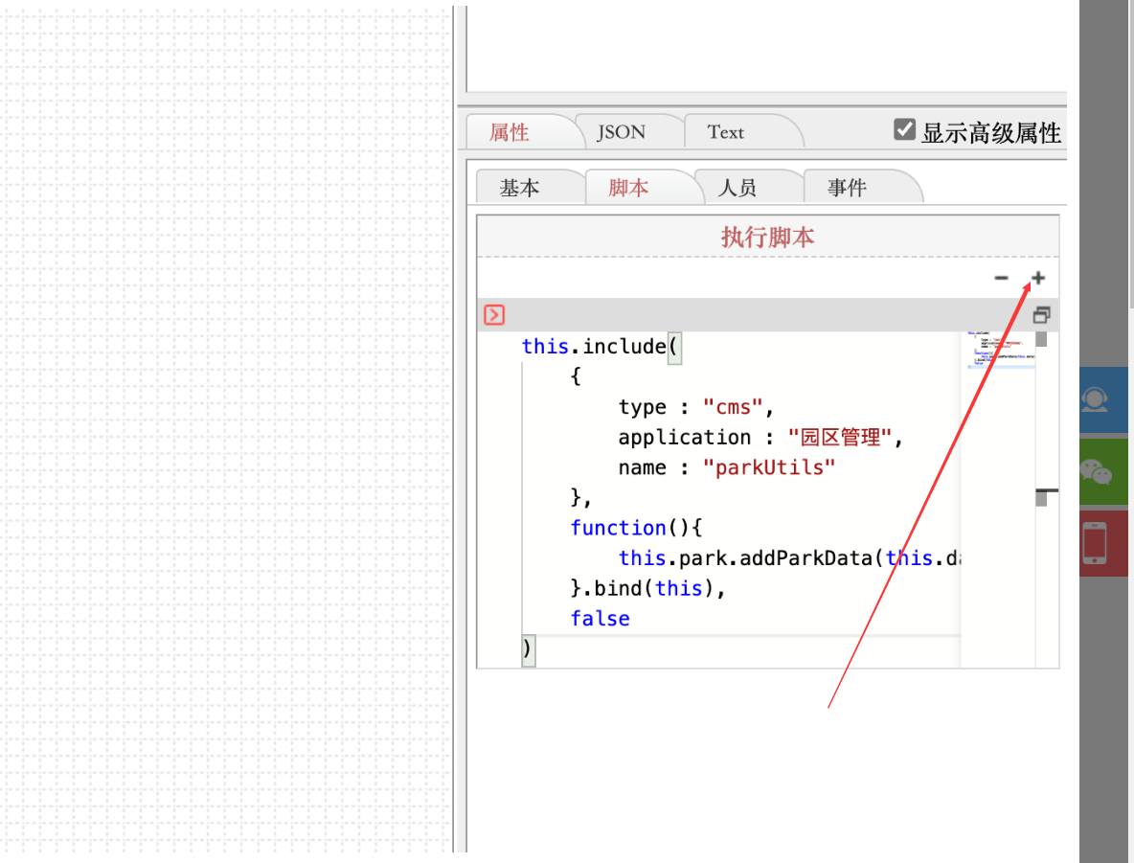This screenshot has width=1134, height=863.
Task: Select the 脚本 sub-tab
Action: 629,188
